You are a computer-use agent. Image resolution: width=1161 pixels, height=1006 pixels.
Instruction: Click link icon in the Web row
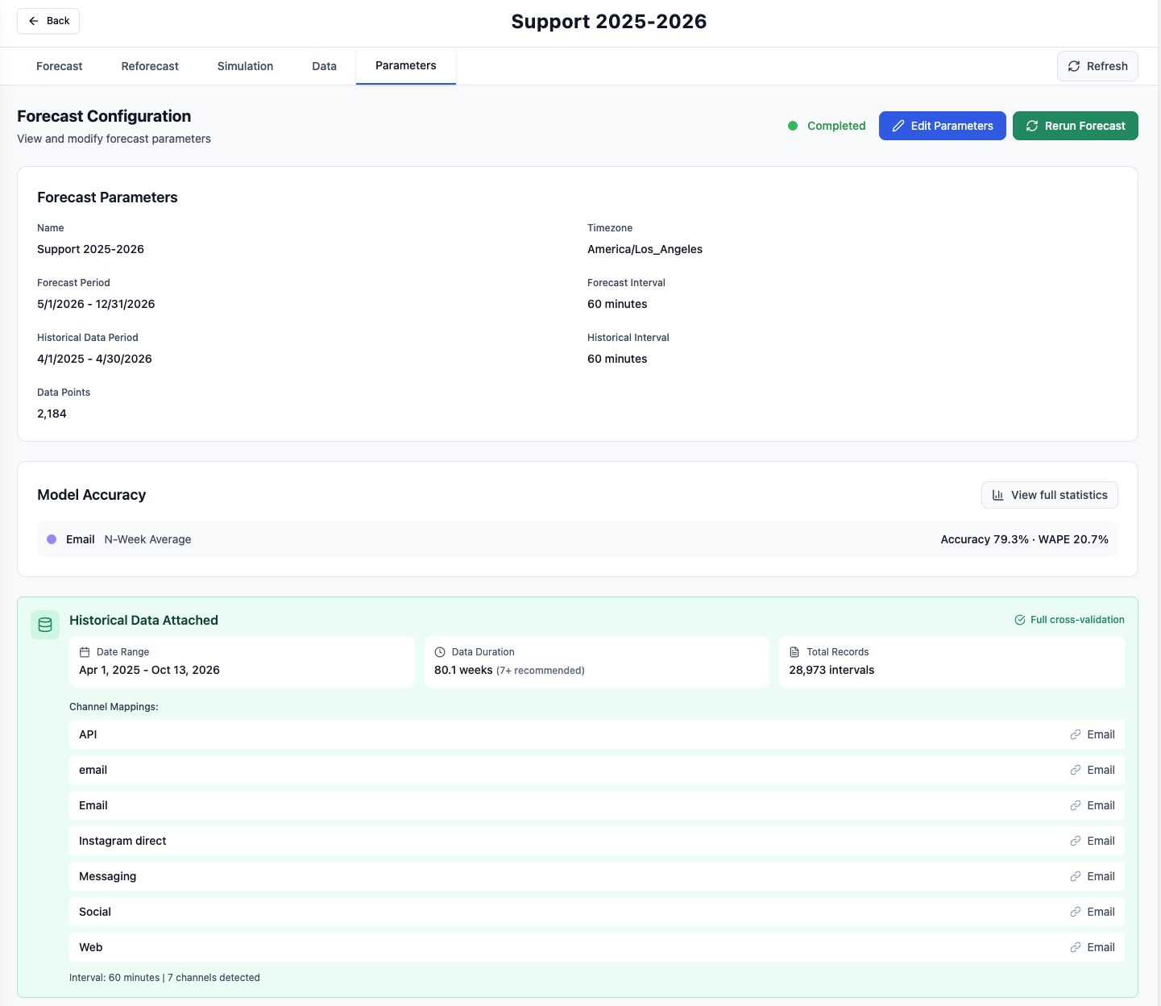click(1076, 947)
